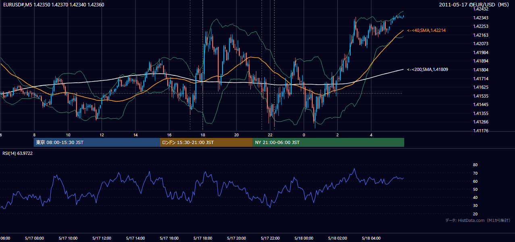
Task: Click the 5/18 04:00 time label
Action: pos(372,238)
